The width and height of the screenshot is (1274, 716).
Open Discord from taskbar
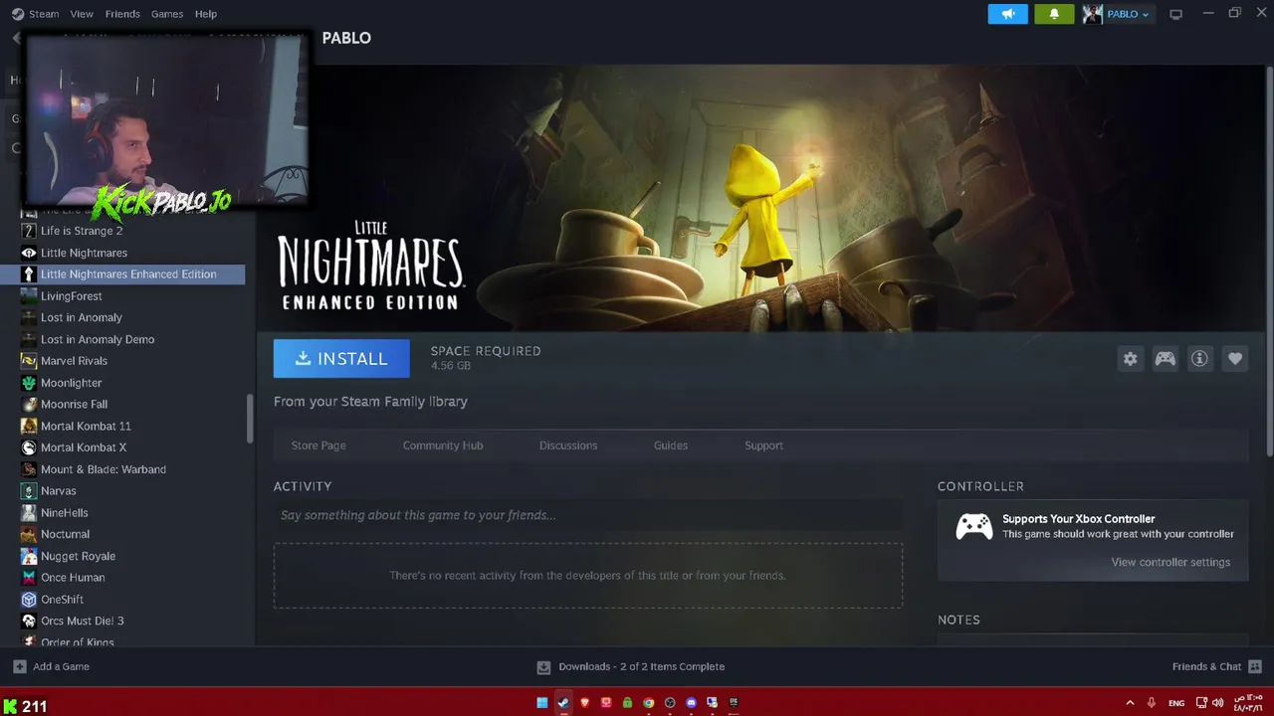tap(691, 703)
